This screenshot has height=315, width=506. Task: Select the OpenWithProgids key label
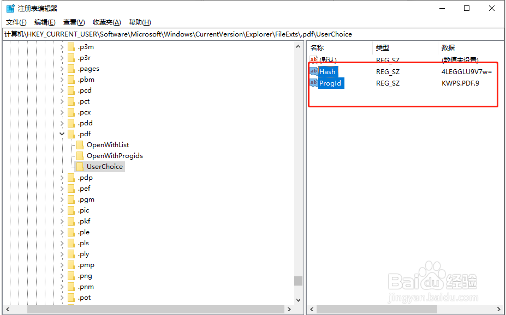[x=115, y=156]
